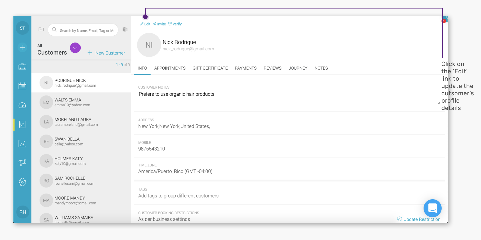Select customer WALTS EMMA in list
This screenshot has height=240, width=481.
point(81,102)
